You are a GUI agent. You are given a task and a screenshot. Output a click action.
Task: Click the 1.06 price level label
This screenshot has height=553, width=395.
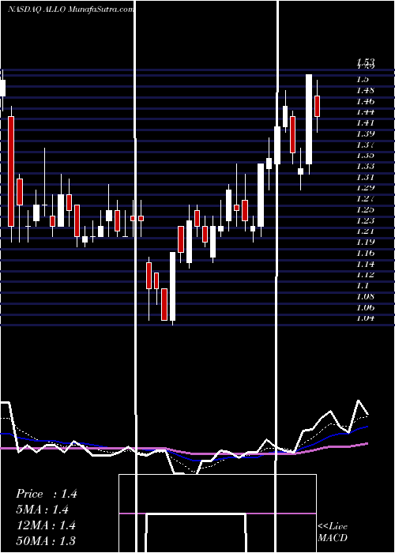click(366, 307)
